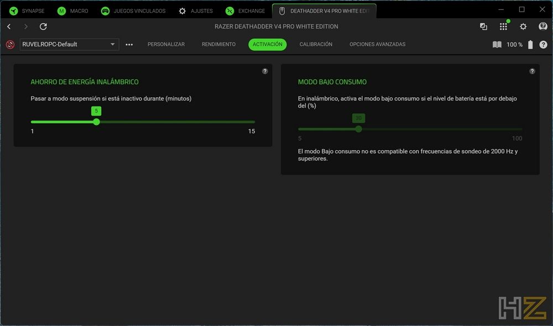Open the Exchange tab
Image resolution: width=553 pixels, height=326 pixels.
pyautogui.click(x=246, y=11)
